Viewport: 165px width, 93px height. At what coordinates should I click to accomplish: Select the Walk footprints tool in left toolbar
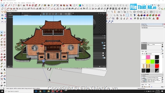coord(2,86)
